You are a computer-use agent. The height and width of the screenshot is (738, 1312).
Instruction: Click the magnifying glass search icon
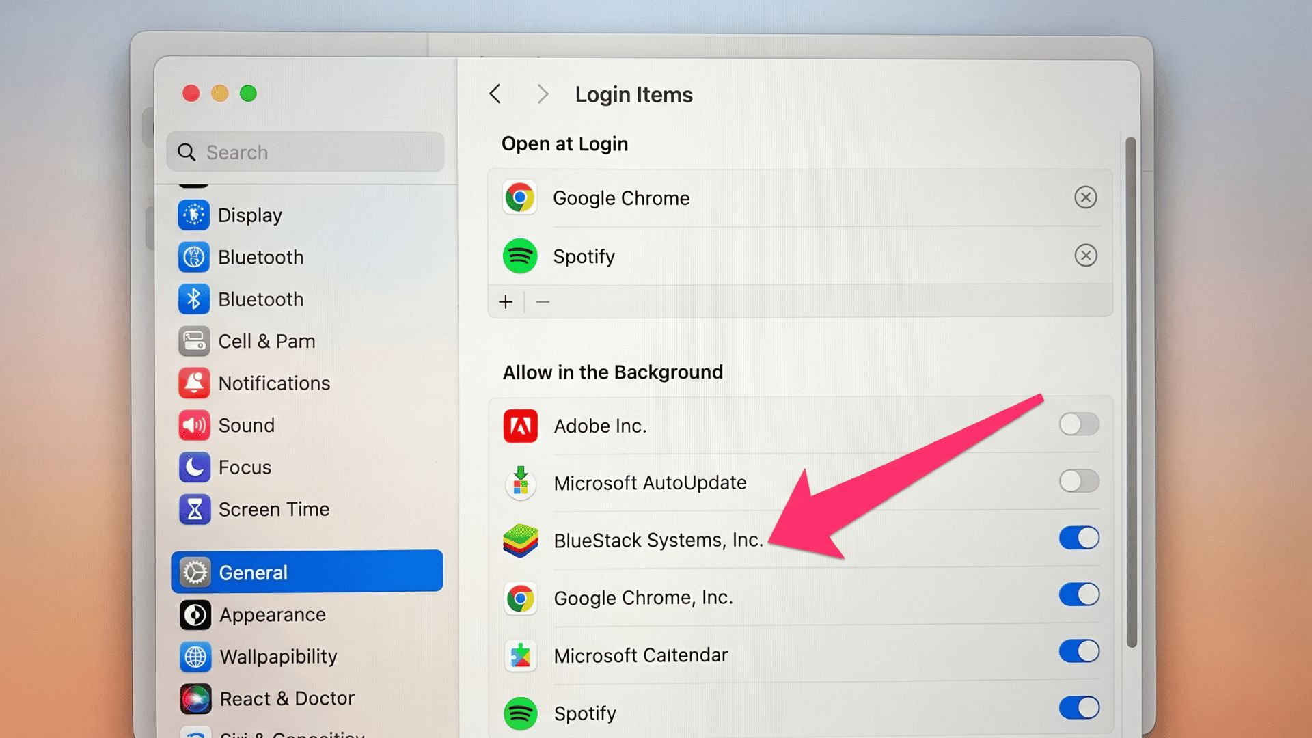tap(187, 152)
